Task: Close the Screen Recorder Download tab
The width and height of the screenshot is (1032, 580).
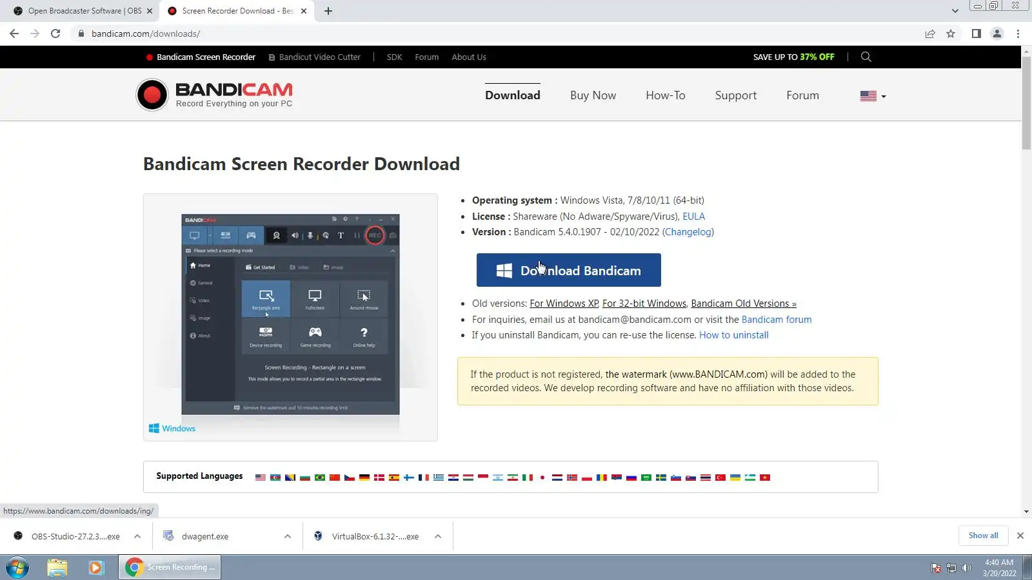Action: coord(304,11)
